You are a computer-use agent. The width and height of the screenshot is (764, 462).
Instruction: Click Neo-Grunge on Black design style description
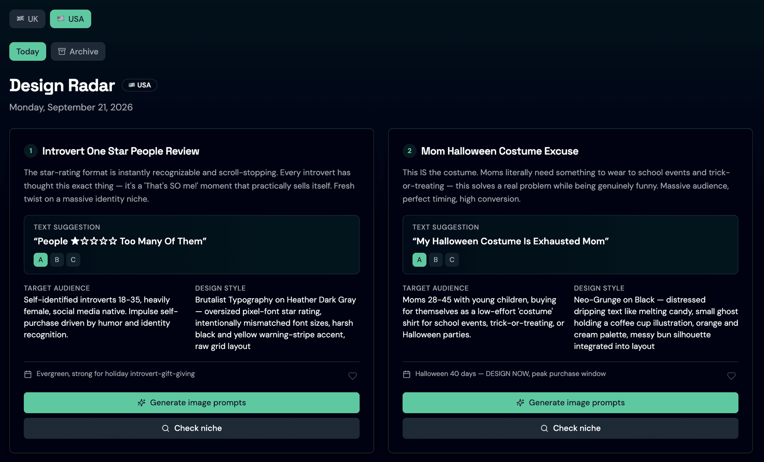656,323
